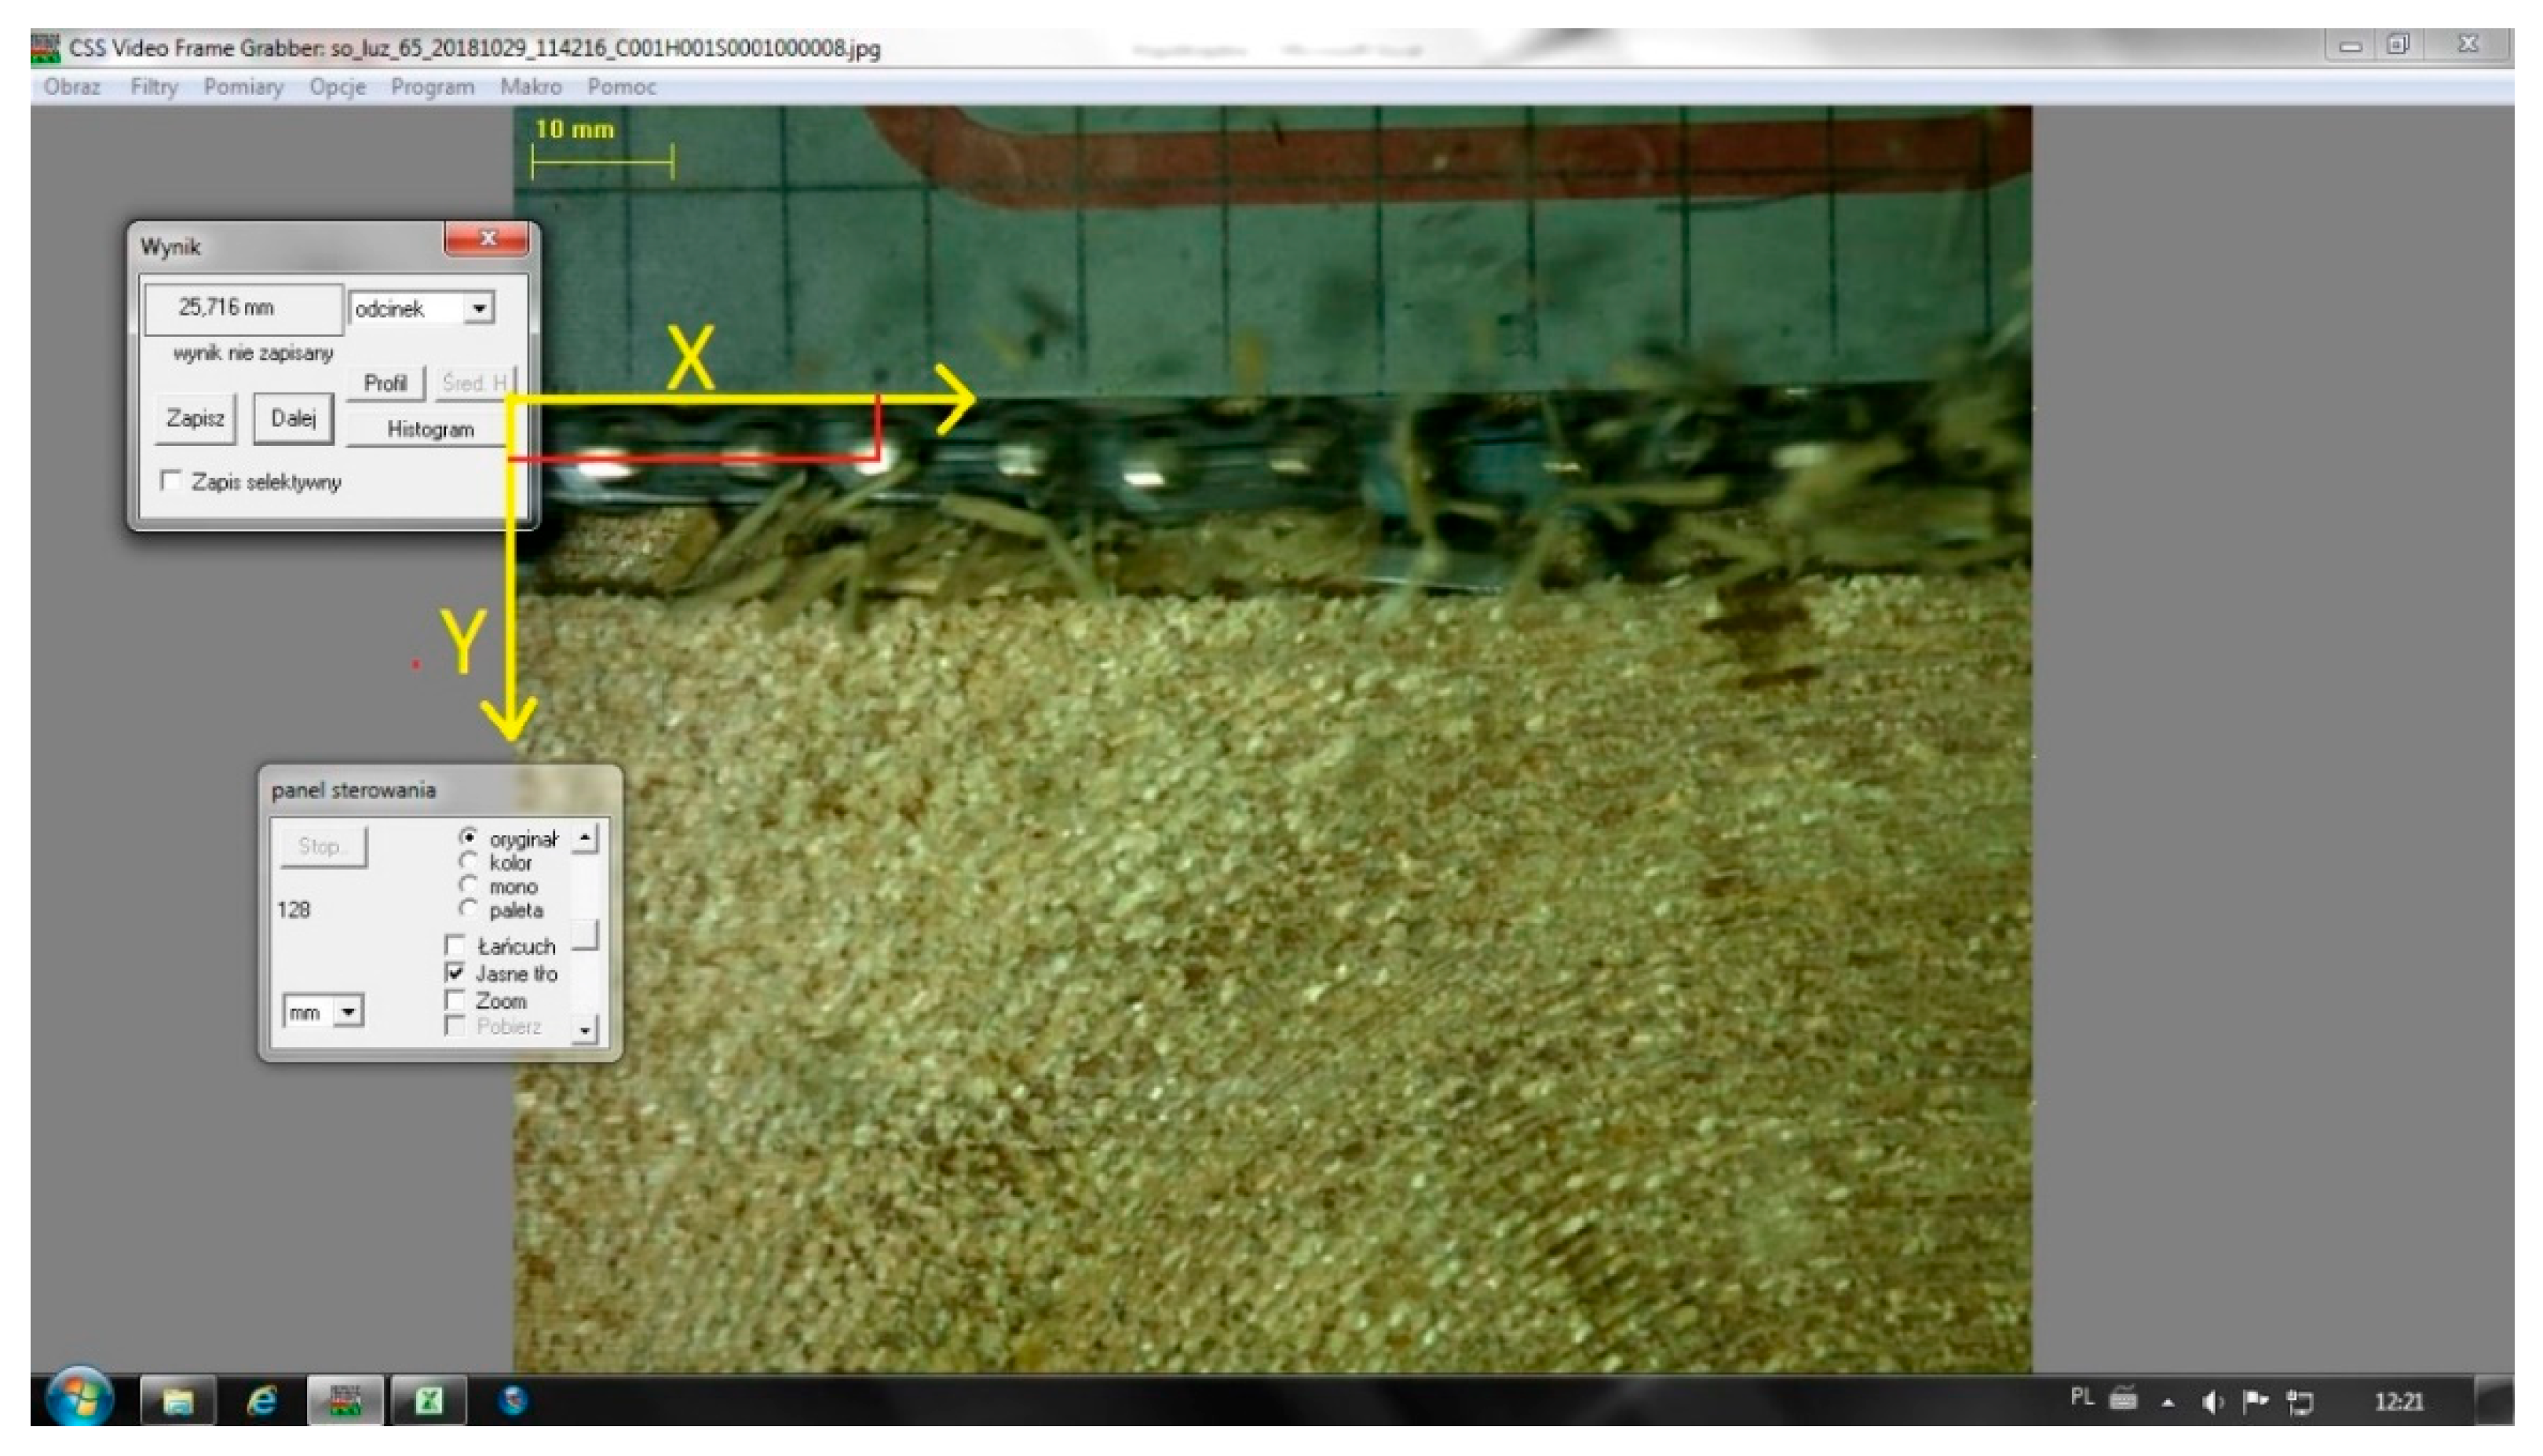The image size is (2543, 1456).
Task: Click the Histogram button
Action: (430, 430)
